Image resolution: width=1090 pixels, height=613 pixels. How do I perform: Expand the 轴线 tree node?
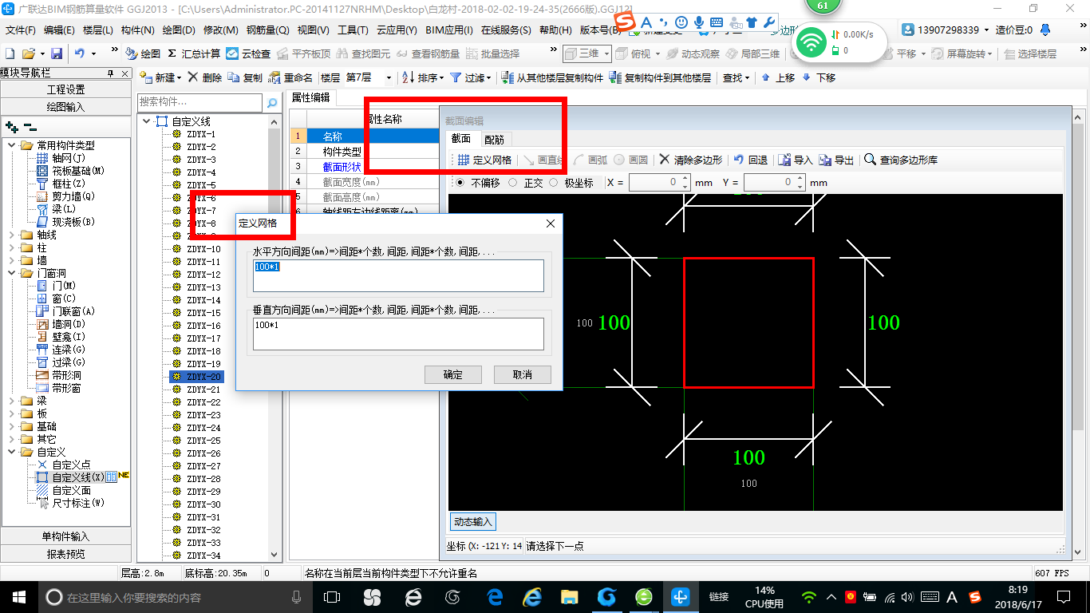[x=12, y=235]
